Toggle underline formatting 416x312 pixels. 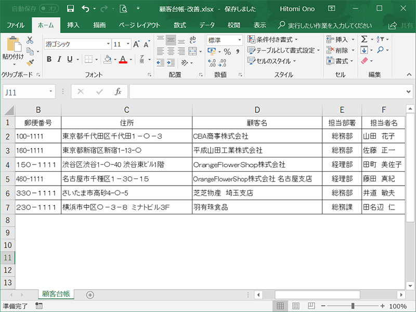70,59
